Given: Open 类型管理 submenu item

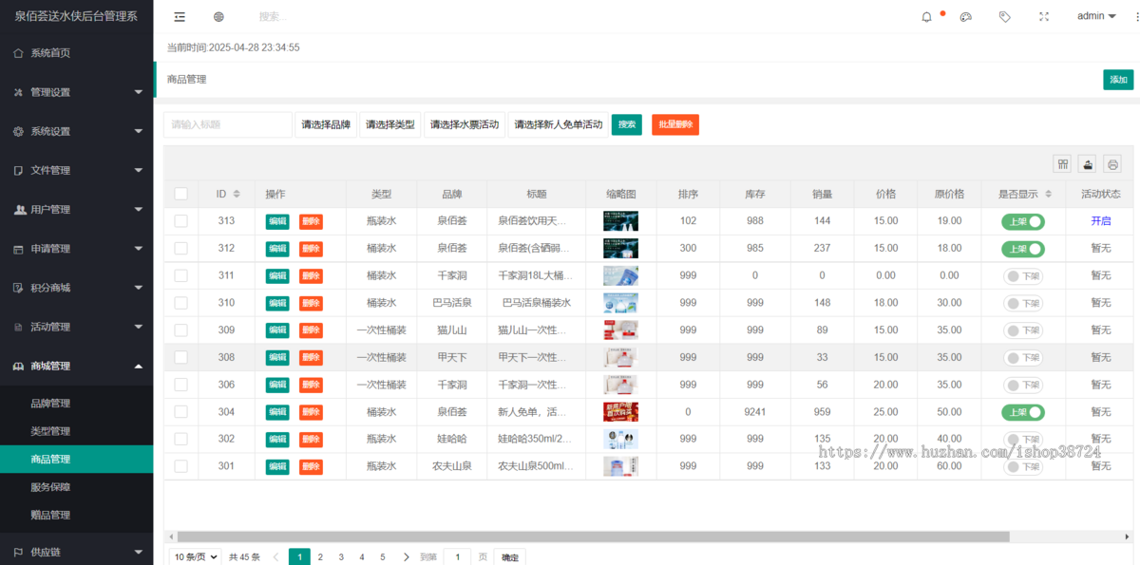Looking at the screenshot, I should pos(76,431).
